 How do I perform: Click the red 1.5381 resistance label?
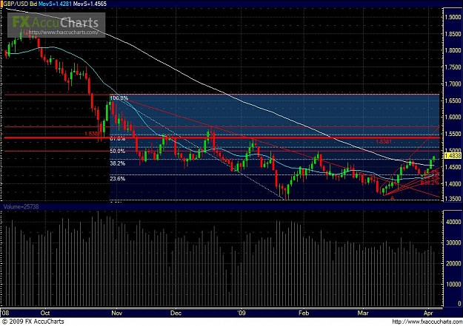(x=384, y=142)
